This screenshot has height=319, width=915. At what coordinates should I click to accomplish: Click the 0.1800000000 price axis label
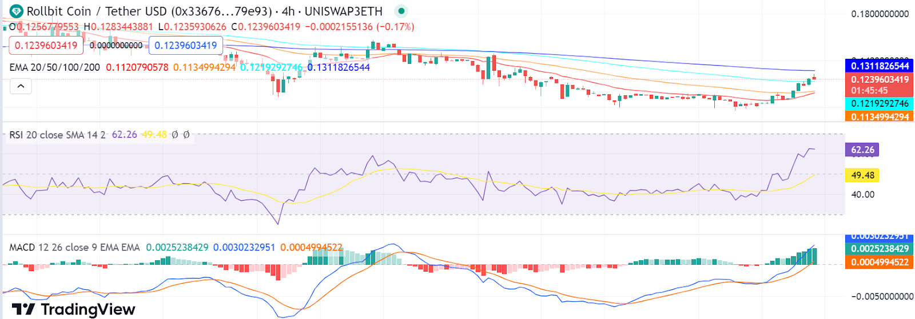coord(880,14)
